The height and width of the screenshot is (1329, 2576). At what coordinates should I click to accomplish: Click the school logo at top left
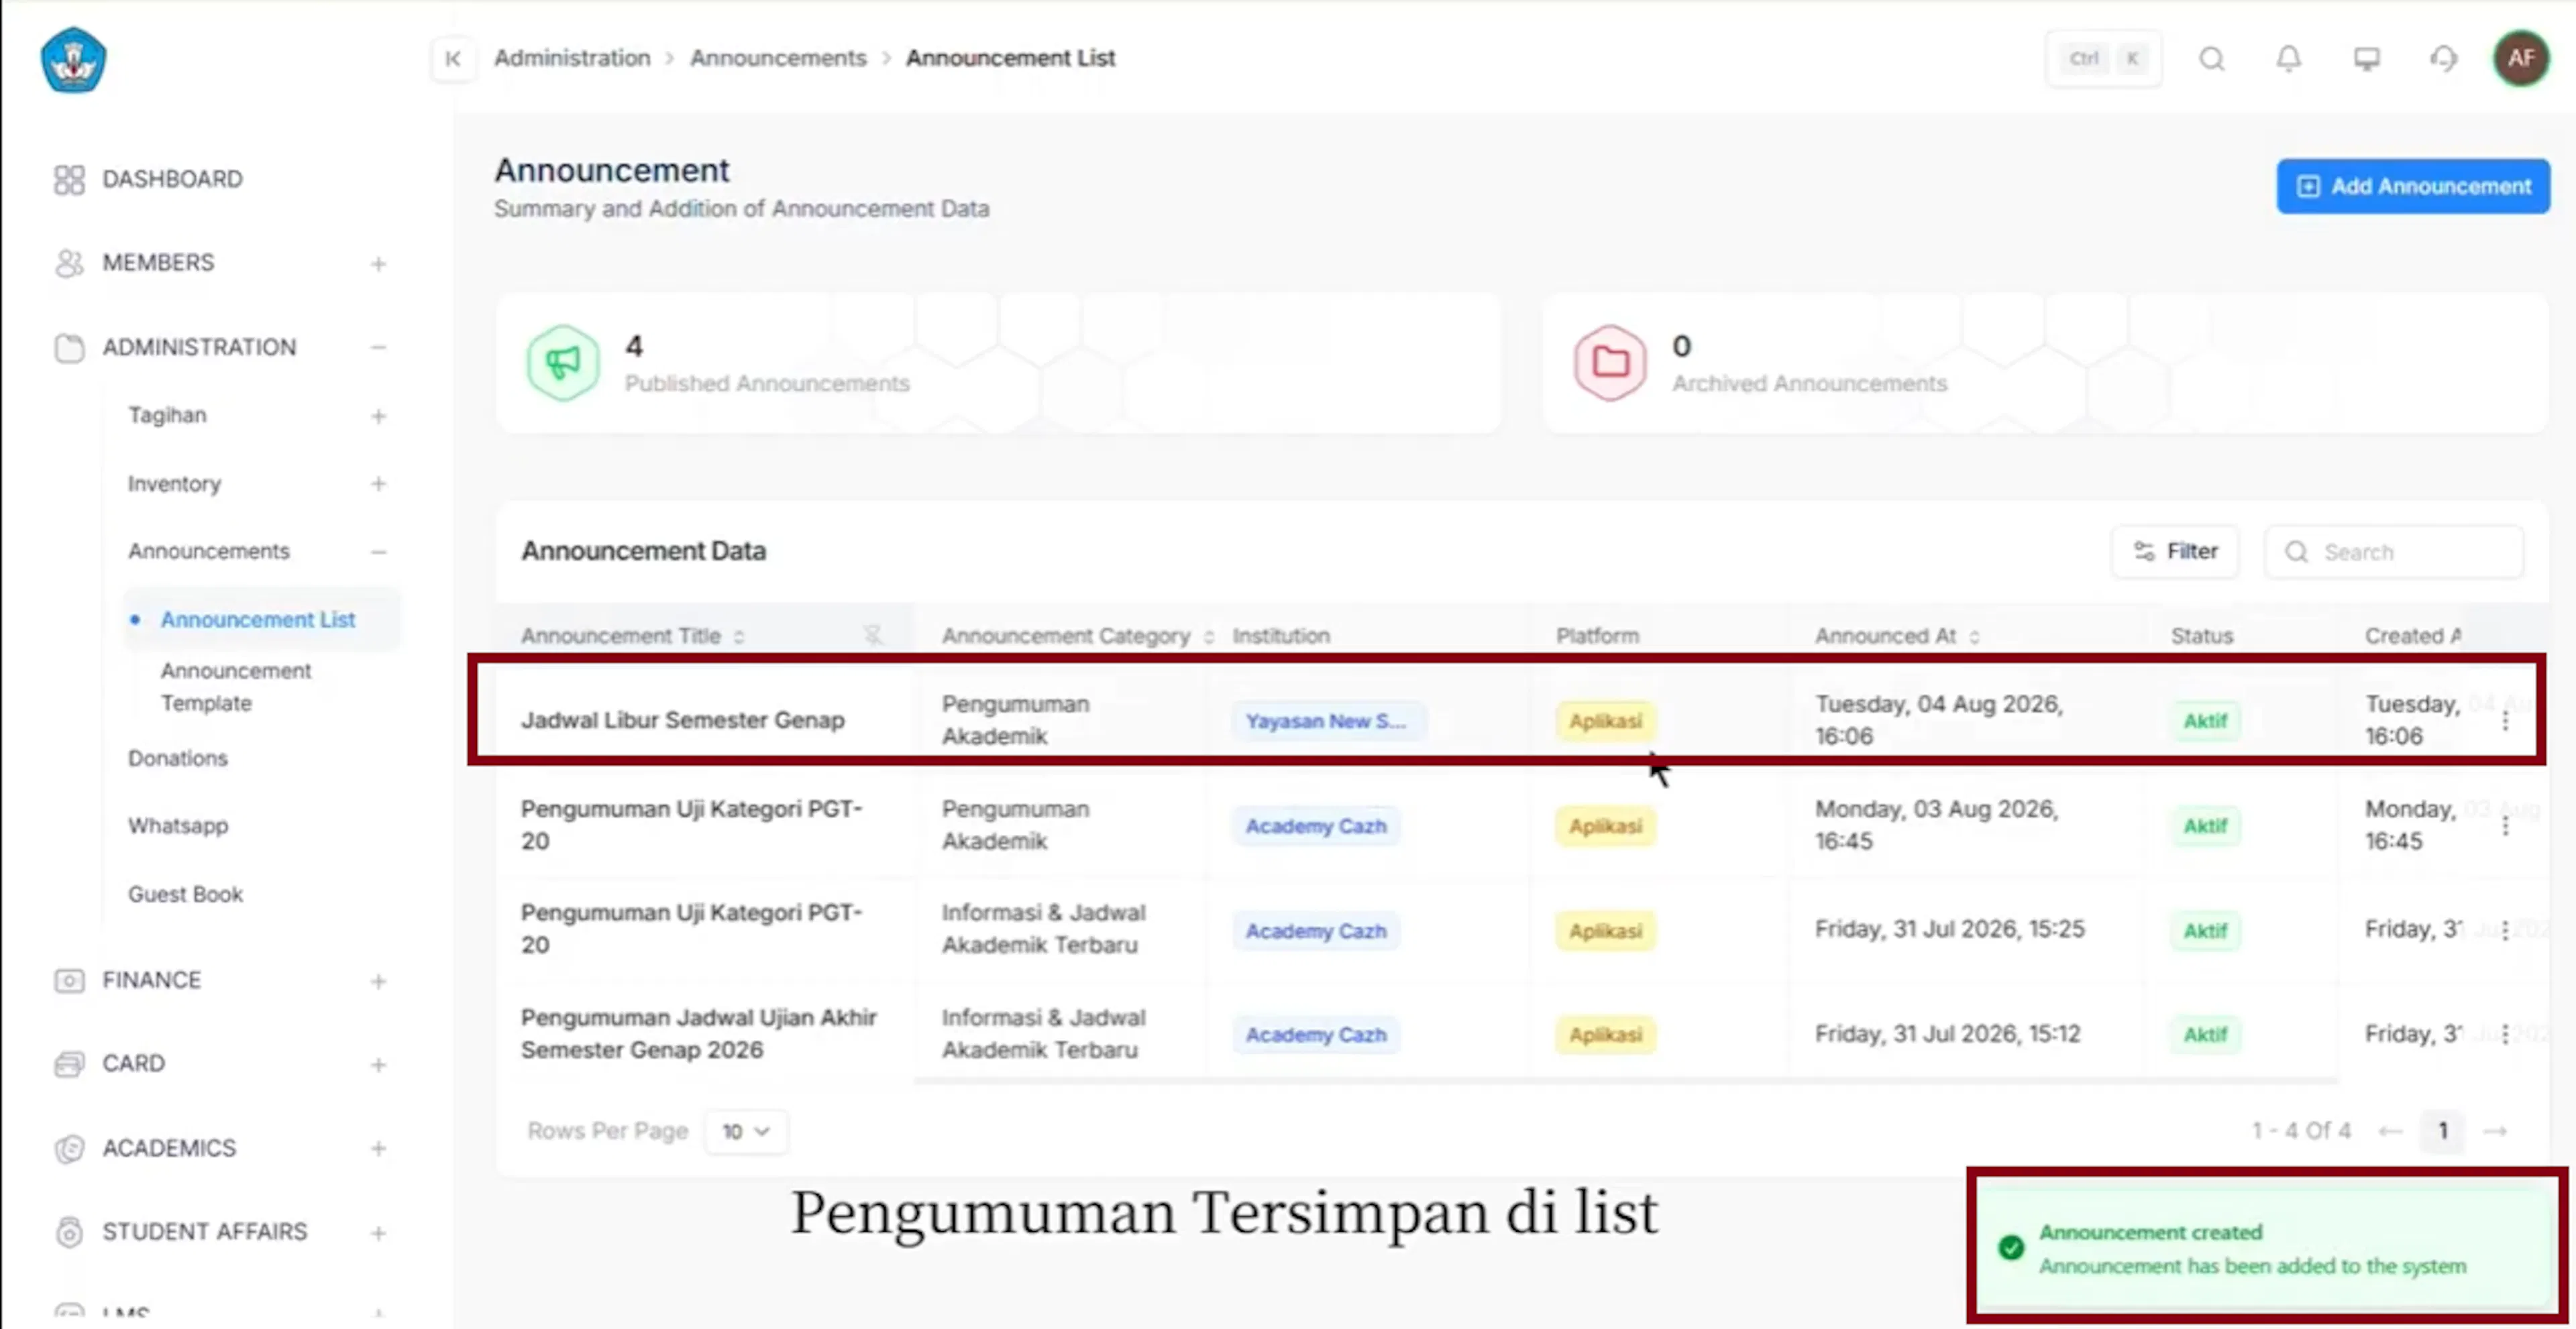(x=73, y=60)
